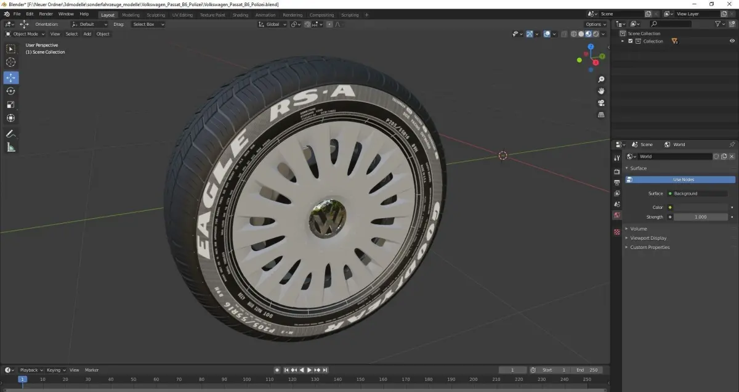Click the Use Nodes button
739x392 pixels.
coord(680,179)
